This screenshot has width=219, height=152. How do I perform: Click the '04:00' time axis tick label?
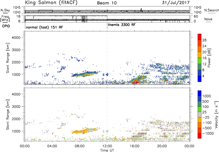click(x=52, y=146)
